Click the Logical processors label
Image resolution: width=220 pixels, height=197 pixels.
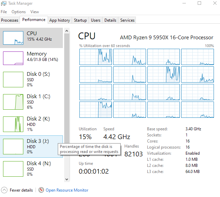tap(164, 147)
